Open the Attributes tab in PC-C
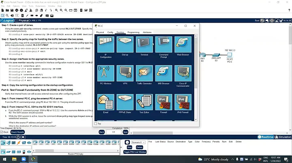This screenshot has width=292, height=163. click(147, 32)
